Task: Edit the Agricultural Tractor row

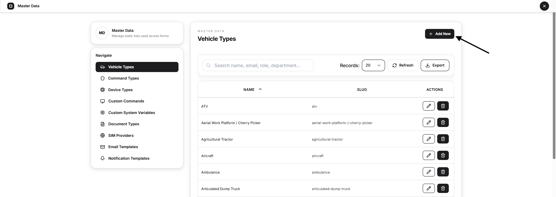Action: [429, 139]
